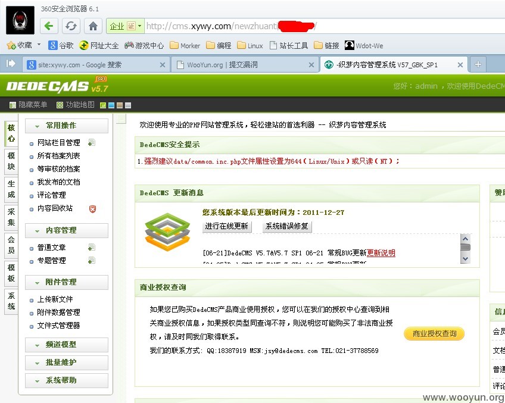Switch to the site:xywy.com Google 搜索 tab

(96, 65)
